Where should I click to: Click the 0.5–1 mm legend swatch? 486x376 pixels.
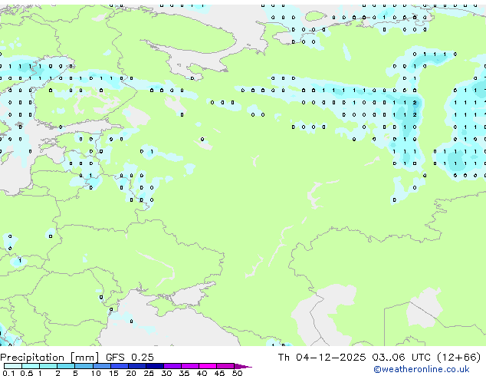[31, 366]
